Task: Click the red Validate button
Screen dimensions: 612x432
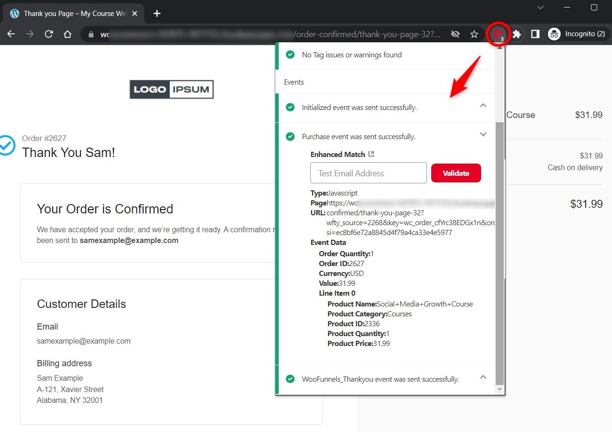Action: (x=456, y=173)
